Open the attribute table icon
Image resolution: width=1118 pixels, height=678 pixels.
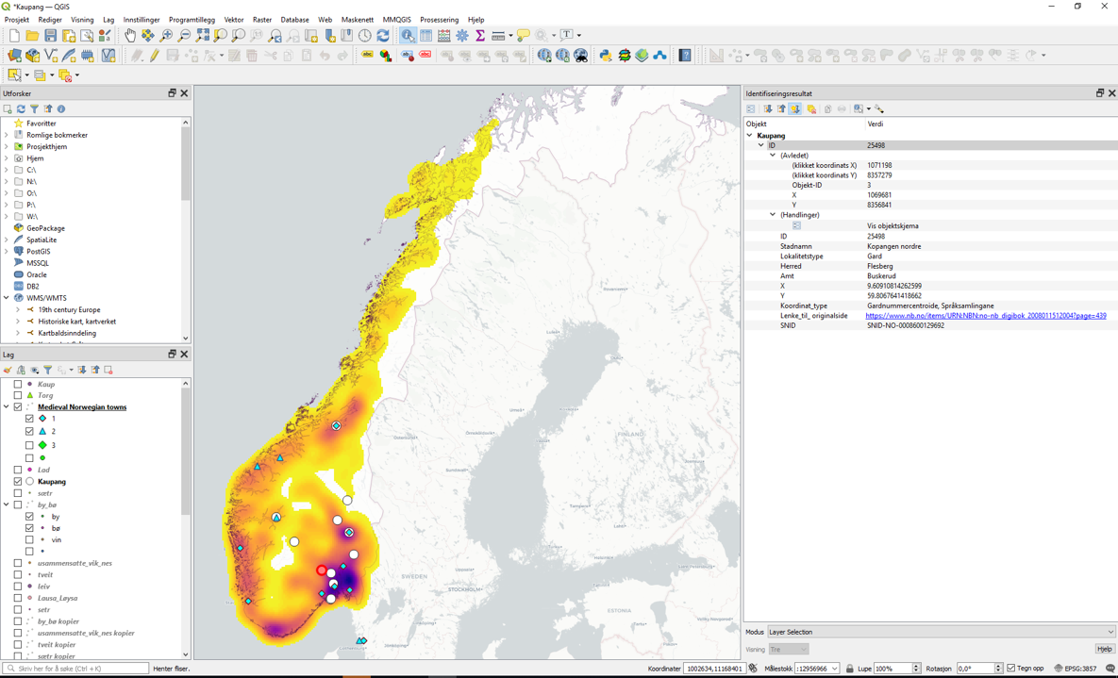pos(426,36)
